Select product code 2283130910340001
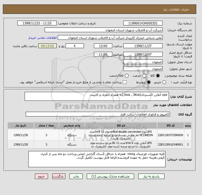 click(171, 144)
